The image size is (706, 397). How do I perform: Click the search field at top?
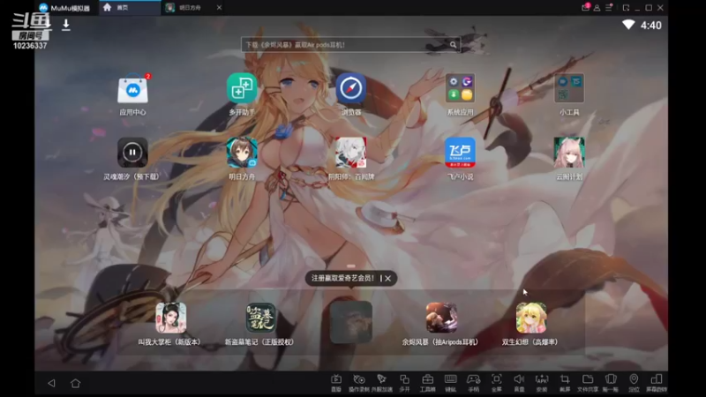pyautogui.click(x=350, y=45)
